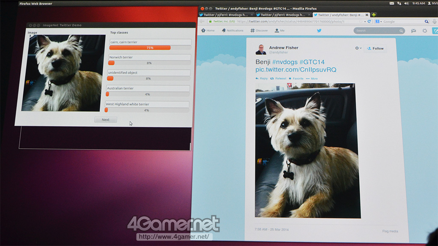Compose a new tweet with the blue button
The image size is (438, 246).
[x=435, y=31]
